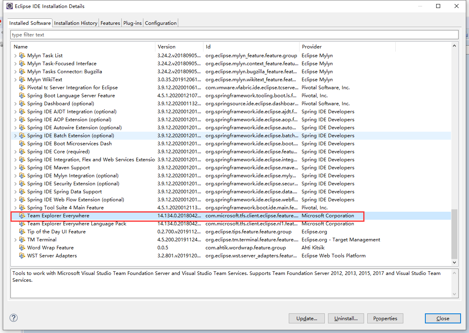469x333 pixels.
Task: Switch to the Plug-ins tab
Action: pyautogui.click(x=132, y=23)
